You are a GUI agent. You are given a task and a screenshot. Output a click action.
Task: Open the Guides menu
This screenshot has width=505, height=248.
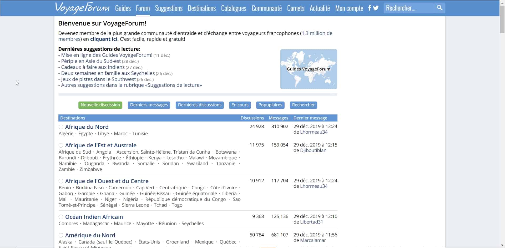123,8
